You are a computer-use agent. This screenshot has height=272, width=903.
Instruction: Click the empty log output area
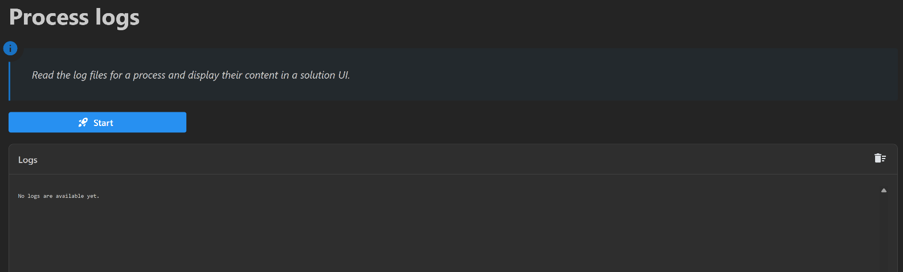tap(444, 234)
